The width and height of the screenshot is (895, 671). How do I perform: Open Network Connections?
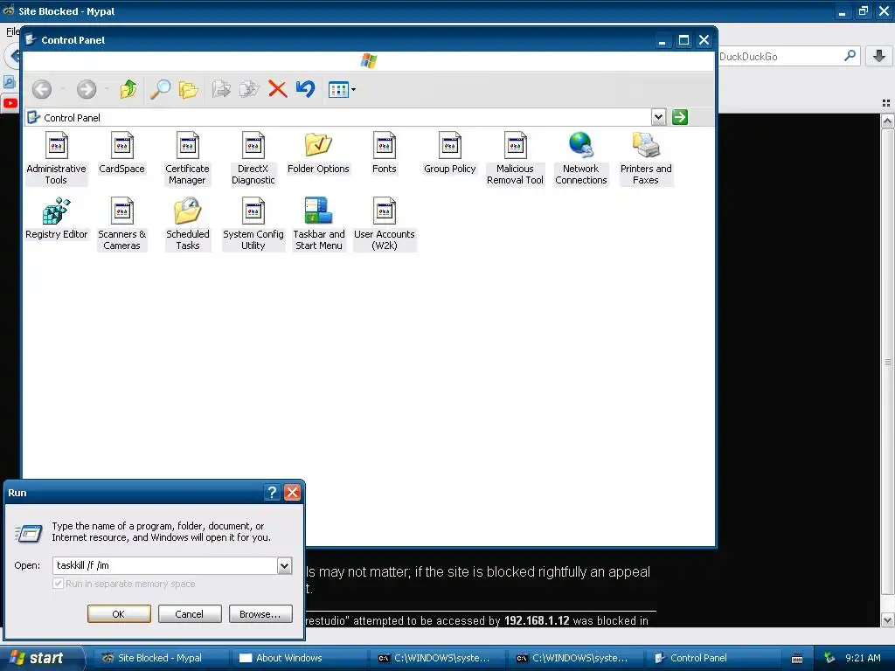click(x=581, y=158)
